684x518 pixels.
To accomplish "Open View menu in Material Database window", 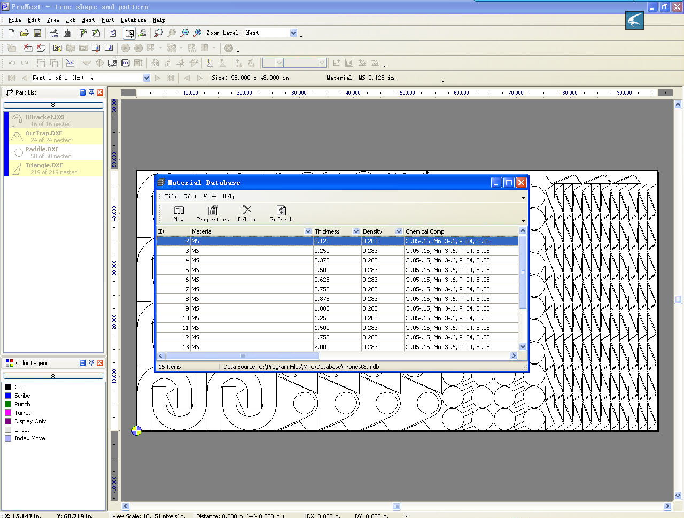I will (x=209, y=197).
